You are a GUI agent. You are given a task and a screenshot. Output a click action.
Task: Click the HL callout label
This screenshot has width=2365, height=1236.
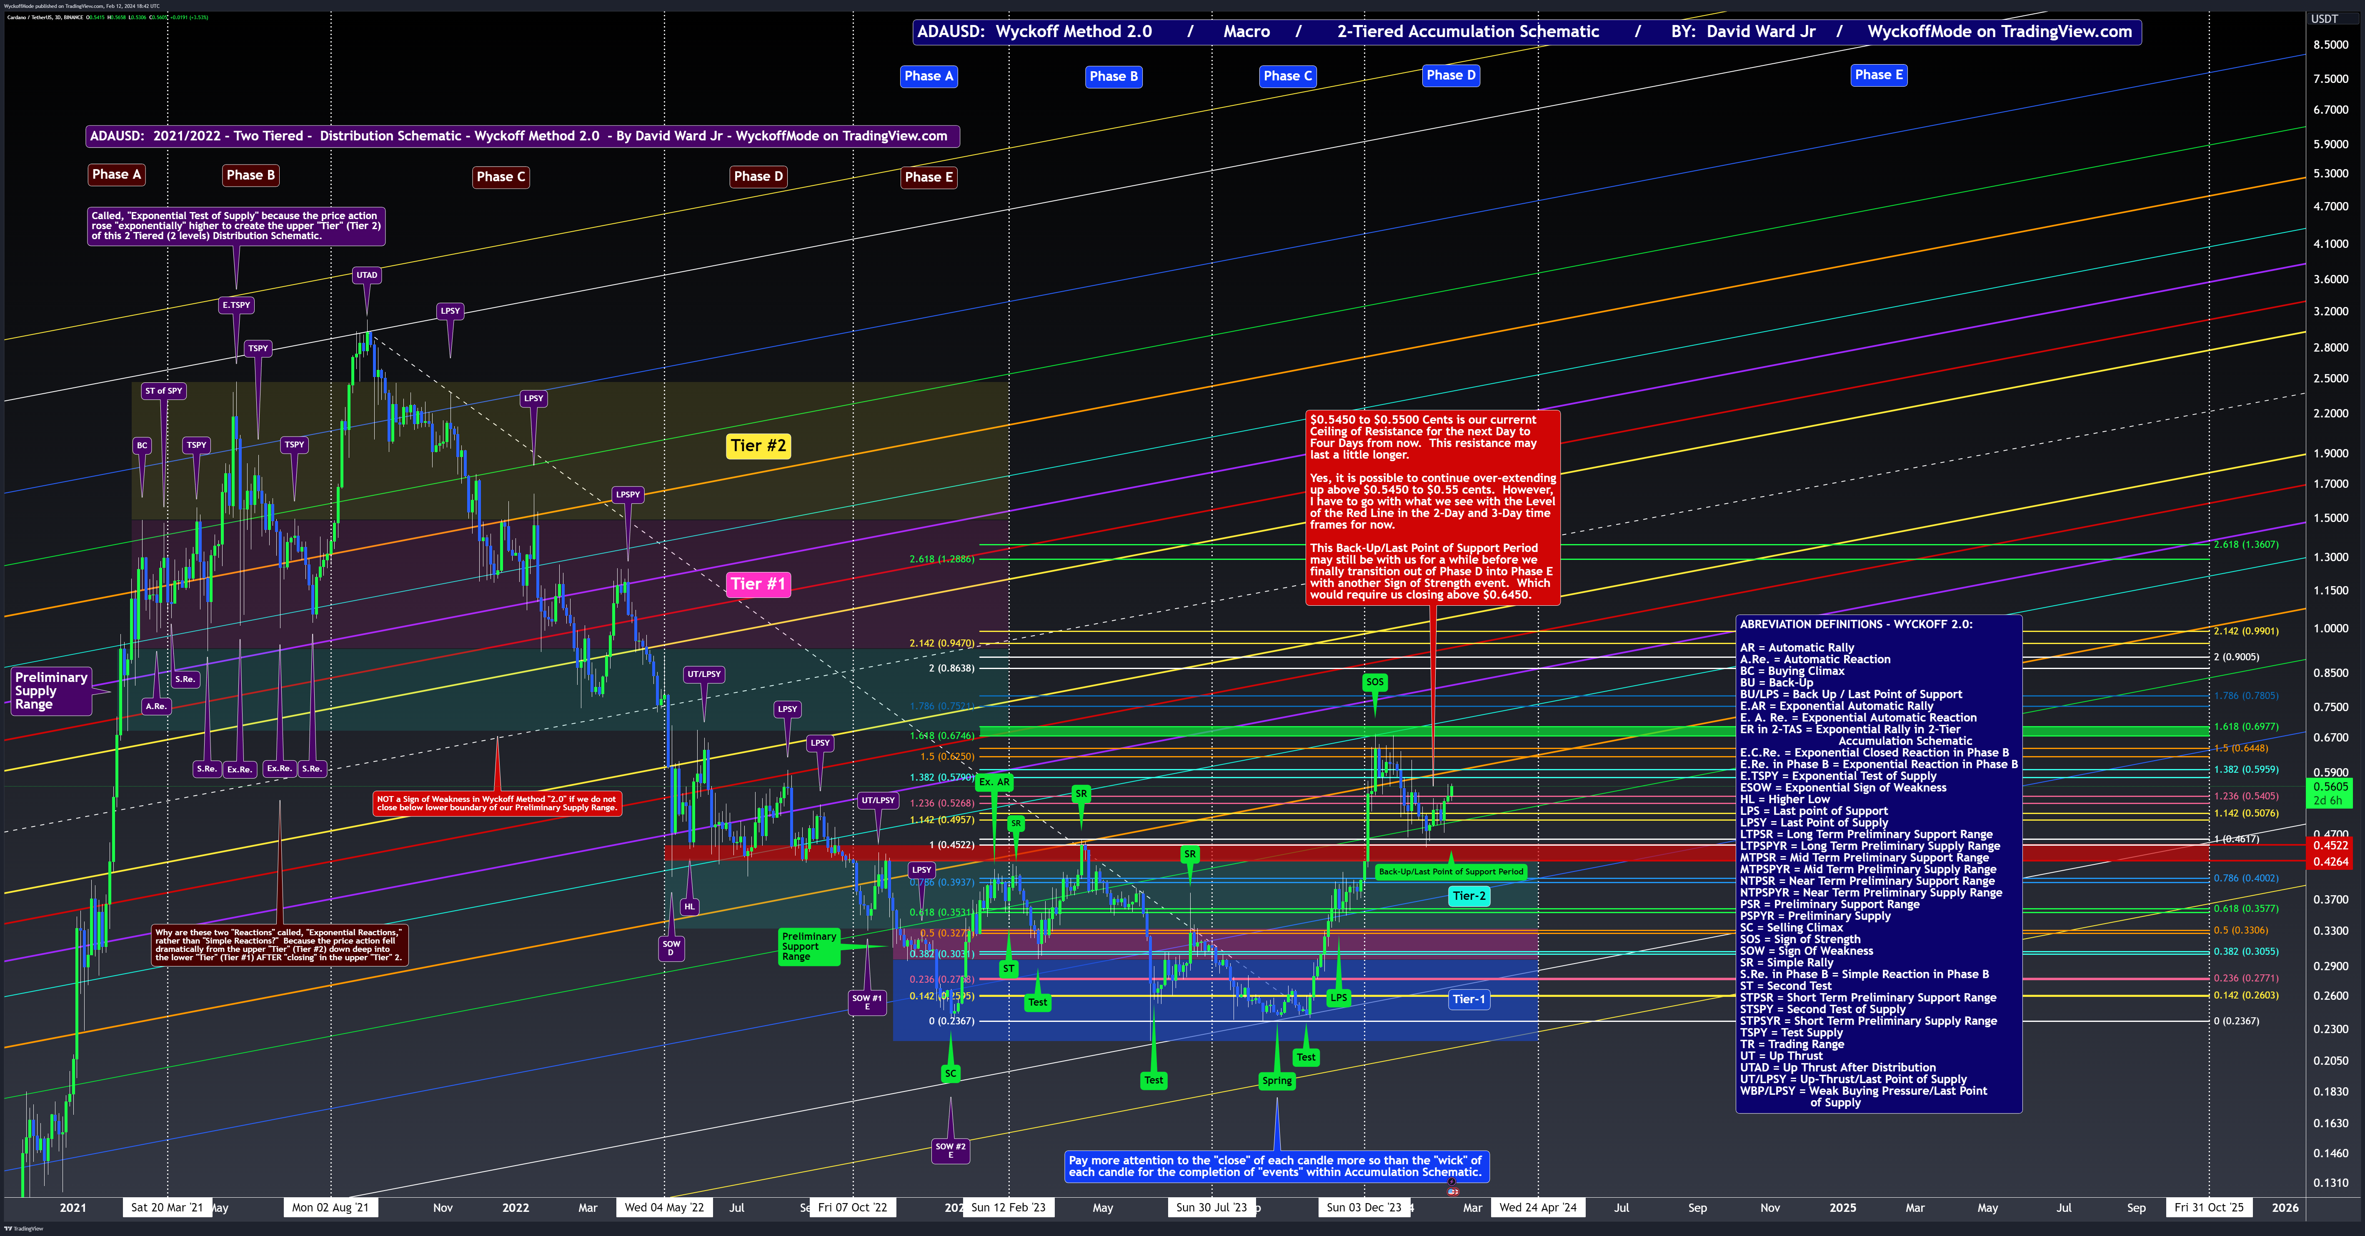(689, 906)
